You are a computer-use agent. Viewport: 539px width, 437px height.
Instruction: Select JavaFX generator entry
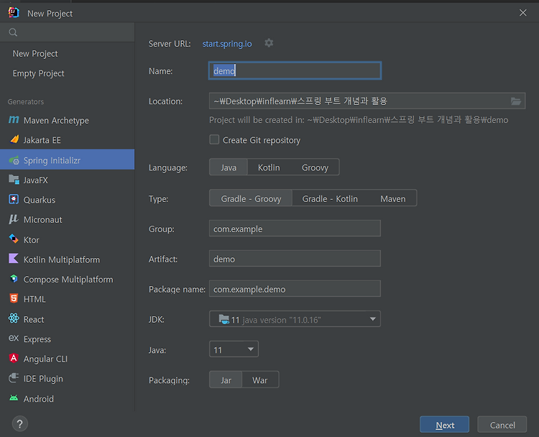coord(67,180)
